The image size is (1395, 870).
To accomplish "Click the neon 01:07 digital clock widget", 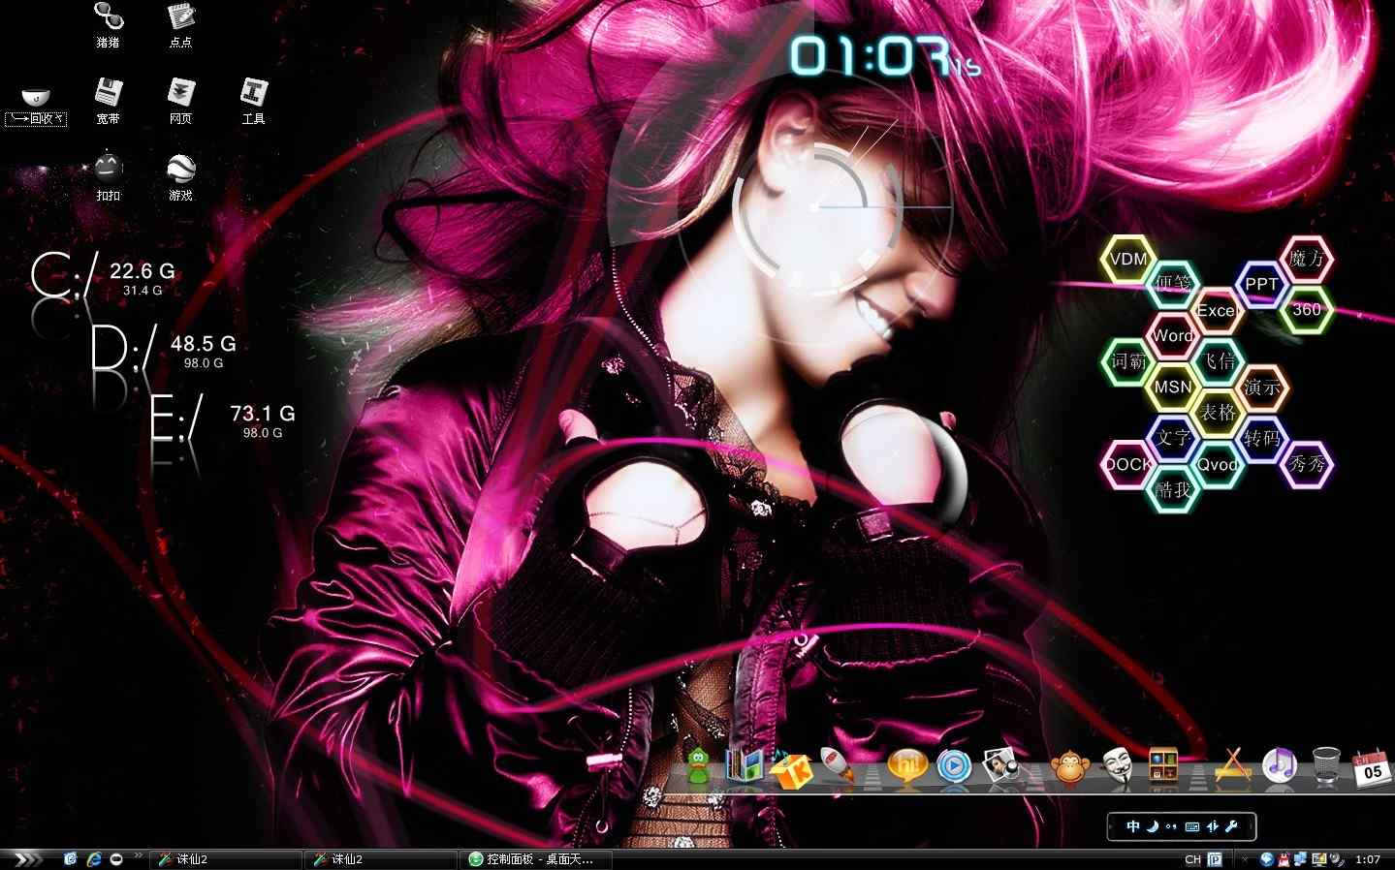I will [884, 56].
